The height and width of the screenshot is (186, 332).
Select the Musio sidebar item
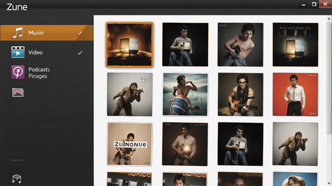(x=47, y=33)
